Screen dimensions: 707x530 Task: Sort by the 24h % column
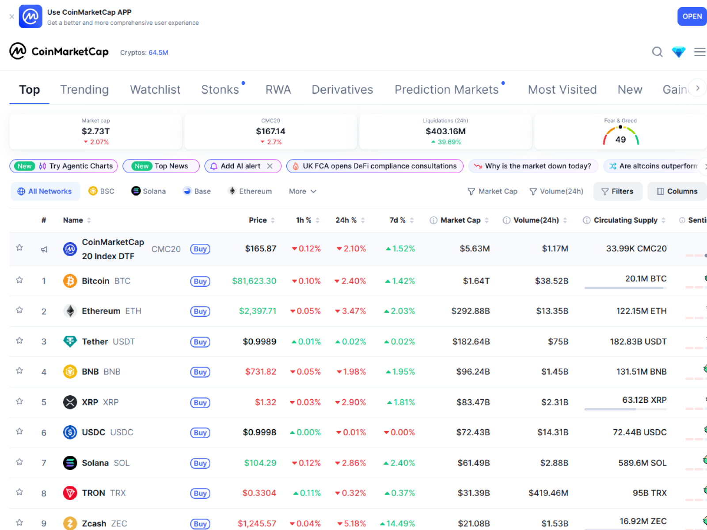coord(350,220)
